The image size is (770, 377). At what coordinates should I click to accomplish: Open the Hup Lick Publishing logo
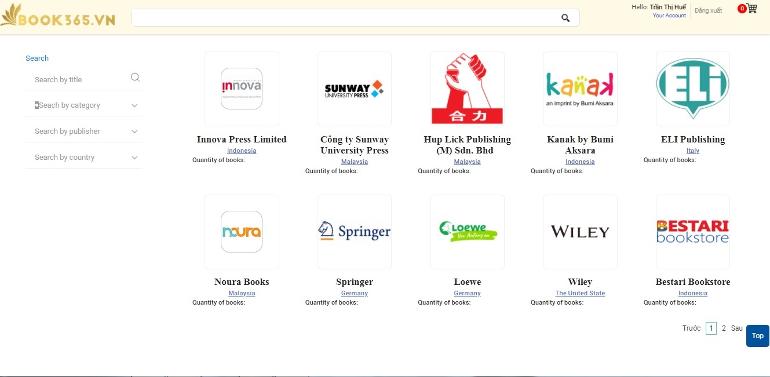coord(467,89)
